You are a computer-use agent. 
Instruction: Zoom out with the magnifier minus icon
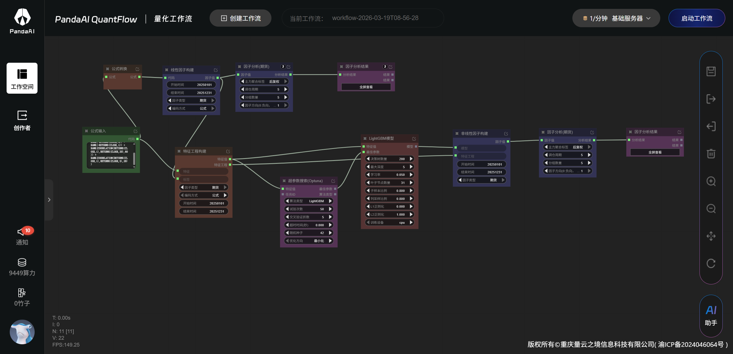tap(711, 209)
